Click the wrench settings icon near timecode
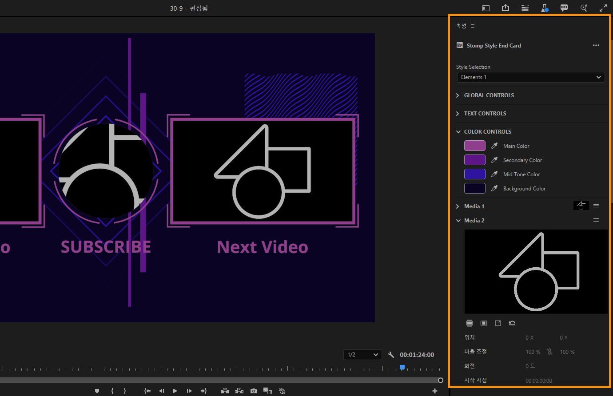This screenshot has height=396, width=613. click(391, 355)
